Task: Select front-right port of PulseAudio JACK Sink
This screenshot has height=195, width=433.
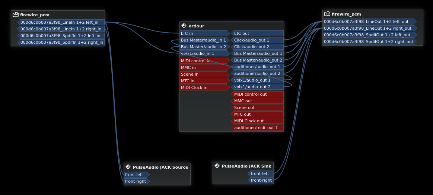Action: (x=260, y=180)
